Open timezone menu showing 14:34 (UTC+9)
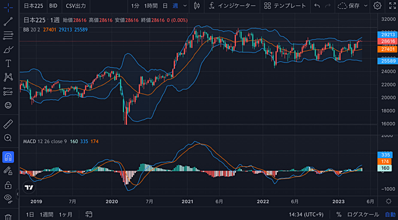The image size is (398, 220). [x=306, y=215]
